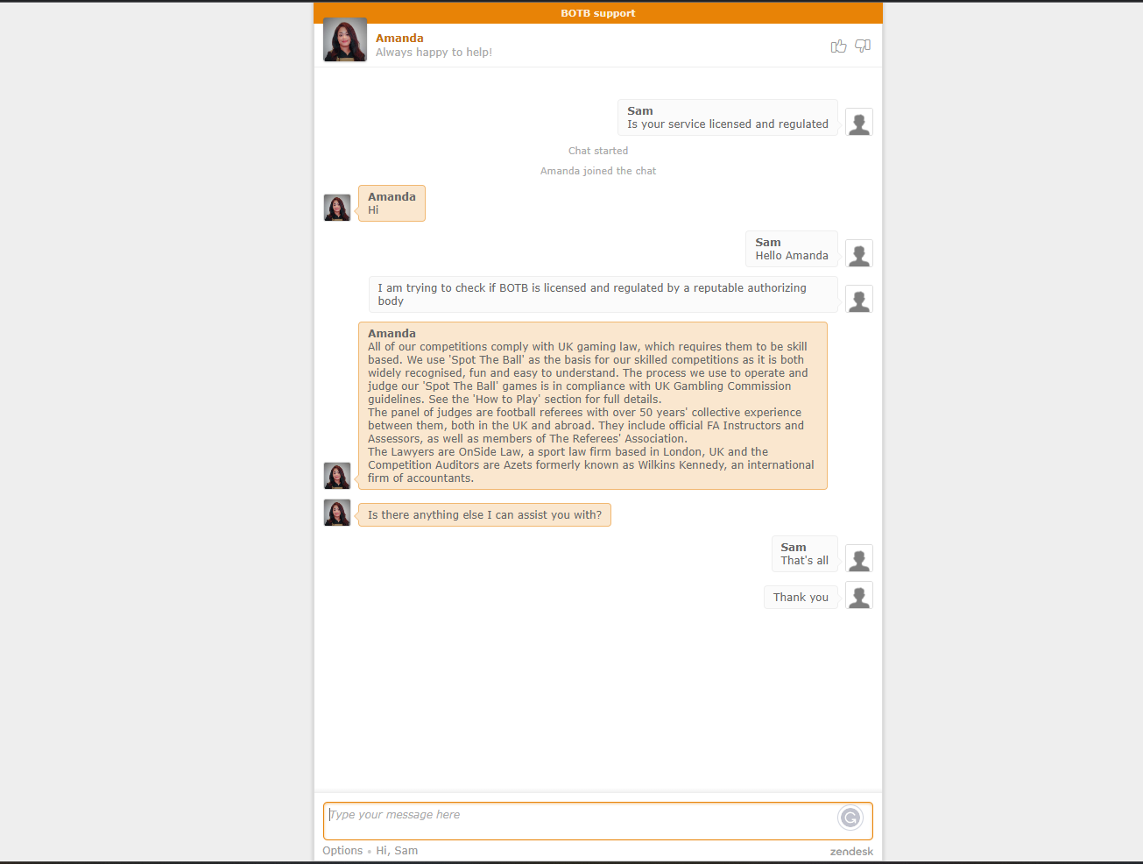Click Amanda's avatar beside 'Is there anything else'
This screenshot has height=864, width=1143.
pos(337,513)
